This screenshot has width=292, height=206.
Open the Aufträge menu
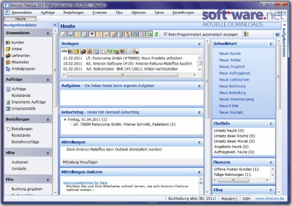click(47, 12)
